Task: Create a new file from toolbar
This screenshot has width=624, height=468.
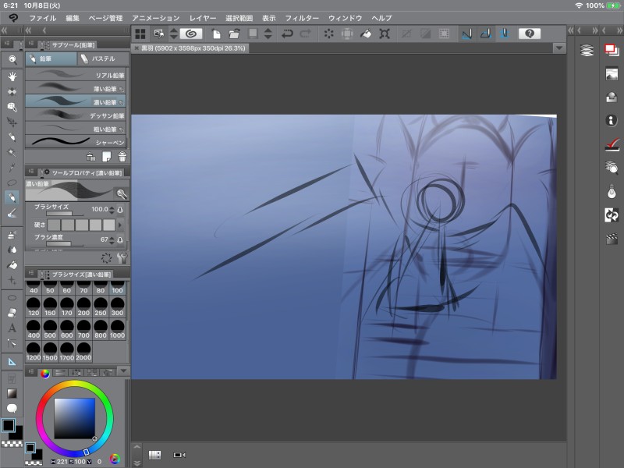Action: coord(216,34)
